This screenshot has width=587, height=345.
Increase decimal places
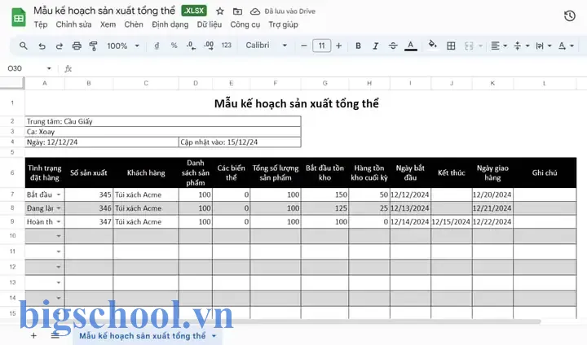pos(209,46)
